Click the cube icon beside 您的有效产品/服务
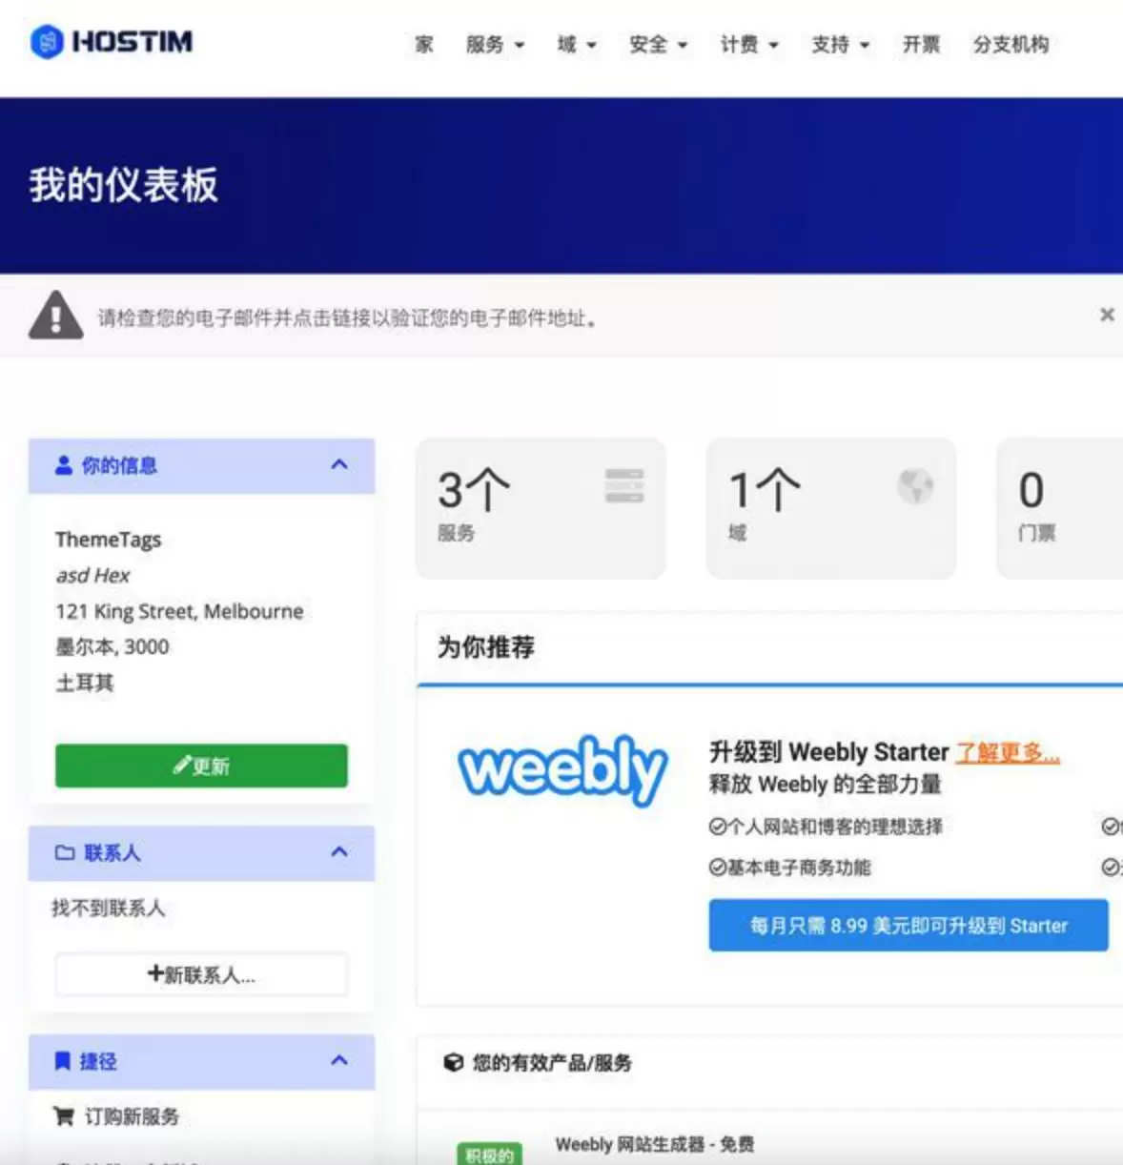Image resolution: width=1123 pixels, height=1165 pixels. pyautogui.click(x=454, y=1062)
